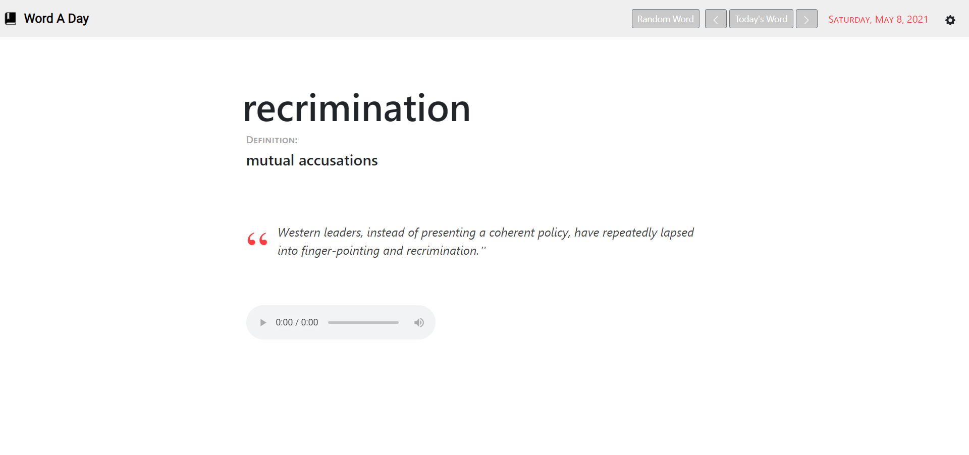Screen dimensions: 969x455
Task: Click the Western leaders example sentence
Action: pyautogui.click(x=486, y=242)
